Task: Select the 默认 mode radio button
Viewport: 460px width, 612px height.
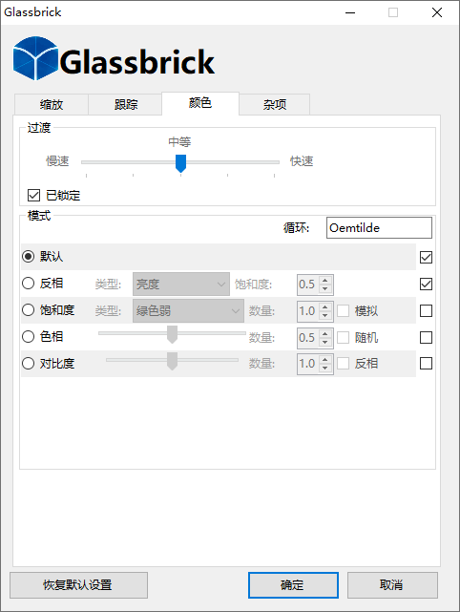Action: click(28, 257)
